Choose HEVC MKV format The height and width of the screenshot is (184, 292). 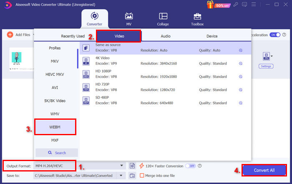pyautogui.click(x=55, y=75)
